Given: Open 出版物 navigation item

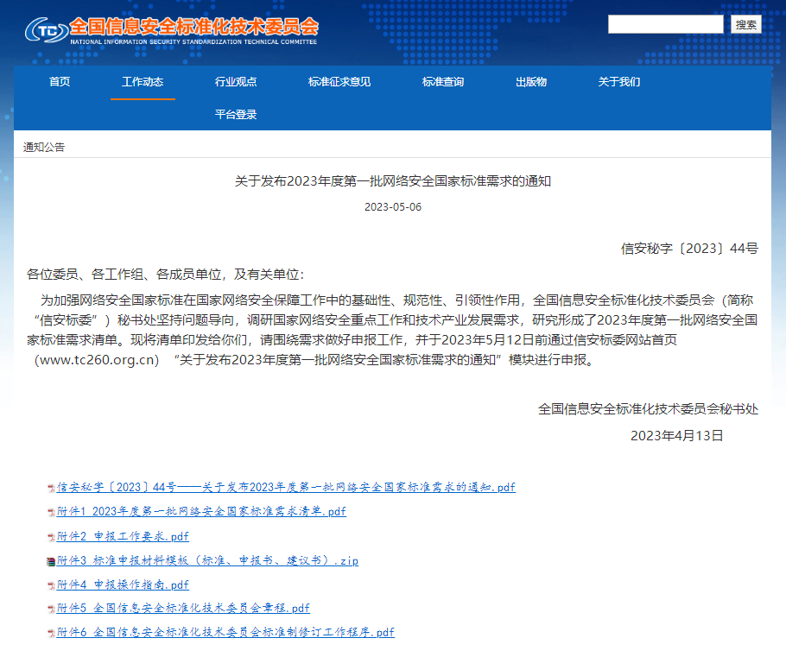Looking at the screenshot, I should point(531,82).
